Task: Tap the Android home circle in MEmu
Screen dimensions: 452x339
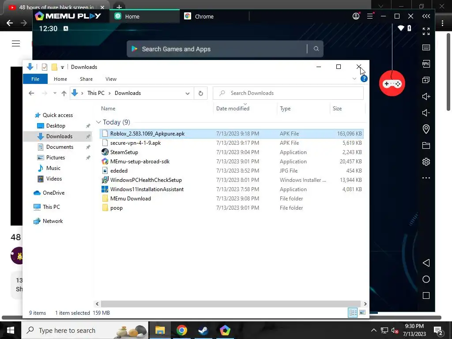Action: (426, 279)
